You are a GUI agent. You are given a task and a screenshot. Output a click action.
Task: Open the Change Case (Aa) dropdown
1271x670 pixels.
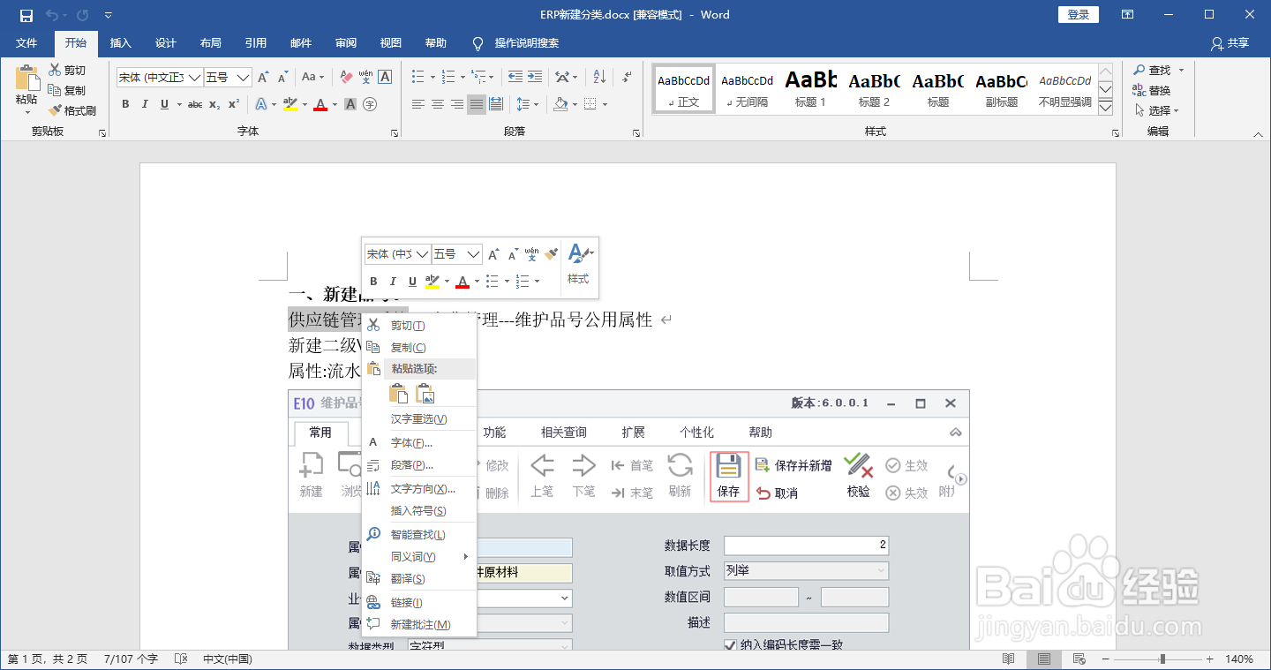[x=313, y=78]
